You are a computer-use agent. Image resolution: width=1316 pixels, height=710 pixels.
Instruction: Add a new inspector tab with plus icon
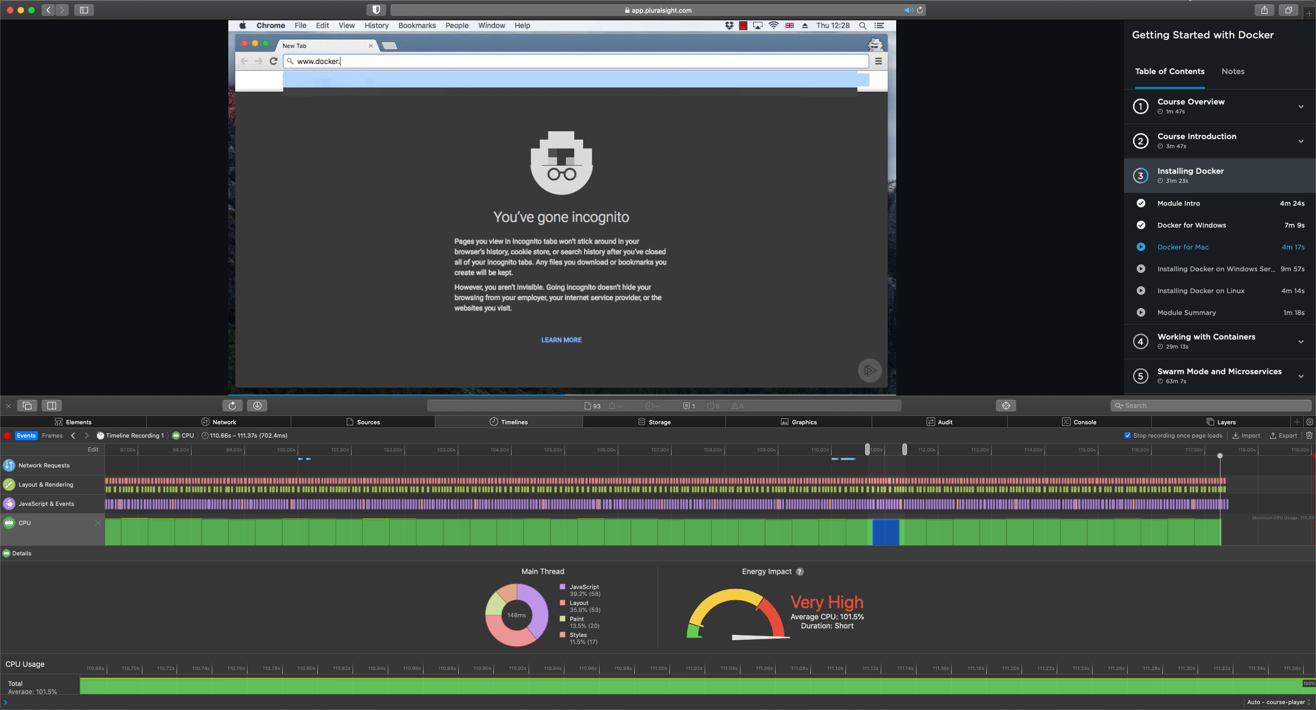pyautogui.click(x=1296, y=422)
